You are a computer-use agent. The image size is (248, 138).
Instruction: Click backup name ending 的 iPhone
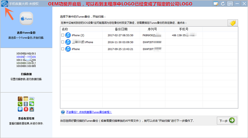coord(82,42)
